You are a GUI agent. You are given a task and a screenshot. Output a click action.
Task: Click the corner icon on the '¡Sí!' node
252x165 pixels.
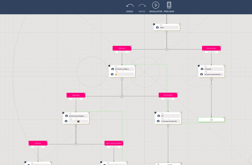click(181, 113)
